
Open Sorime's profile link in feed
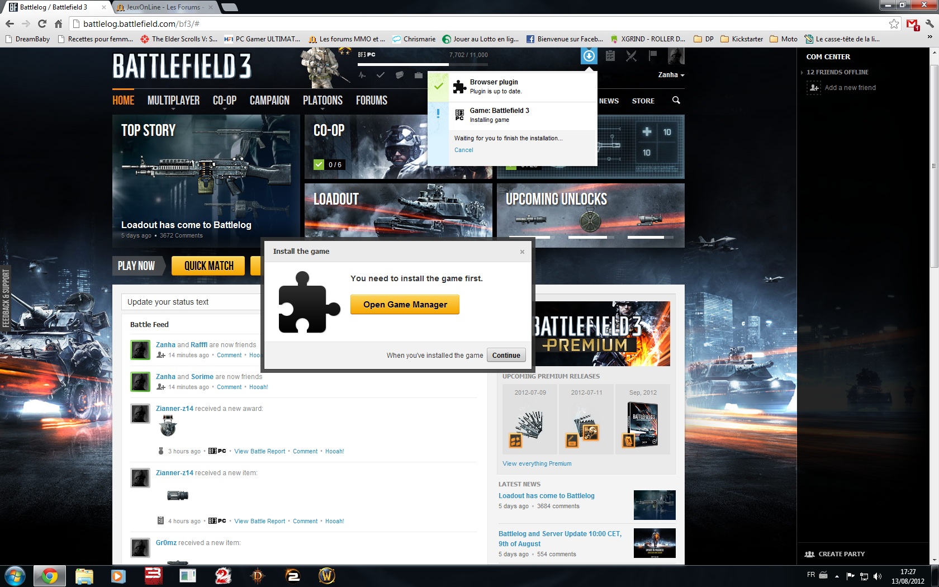coord(202,377)
